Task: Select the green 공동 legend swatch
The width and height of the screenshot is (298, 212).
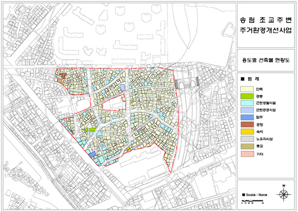Action: [247, 96]
